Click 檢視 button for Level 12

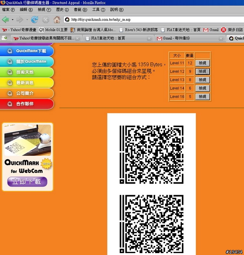202,71
